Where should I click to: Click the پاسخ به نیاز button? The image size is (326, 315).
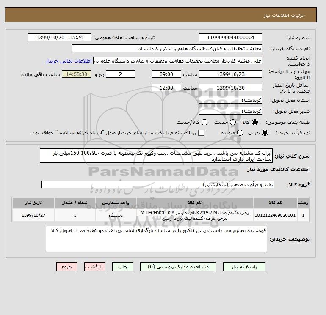coord(244,267)
